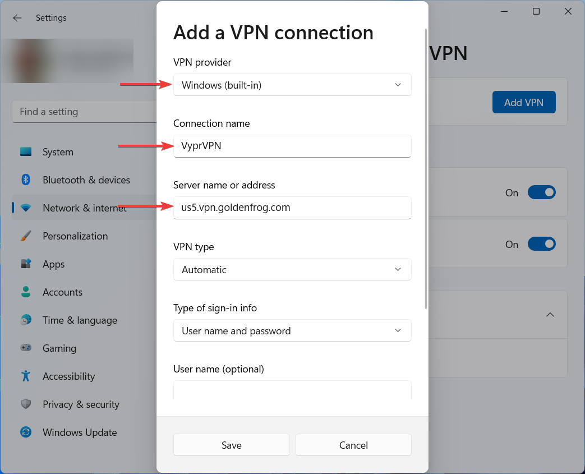Select the Windows Update icon

click(26, 432)
